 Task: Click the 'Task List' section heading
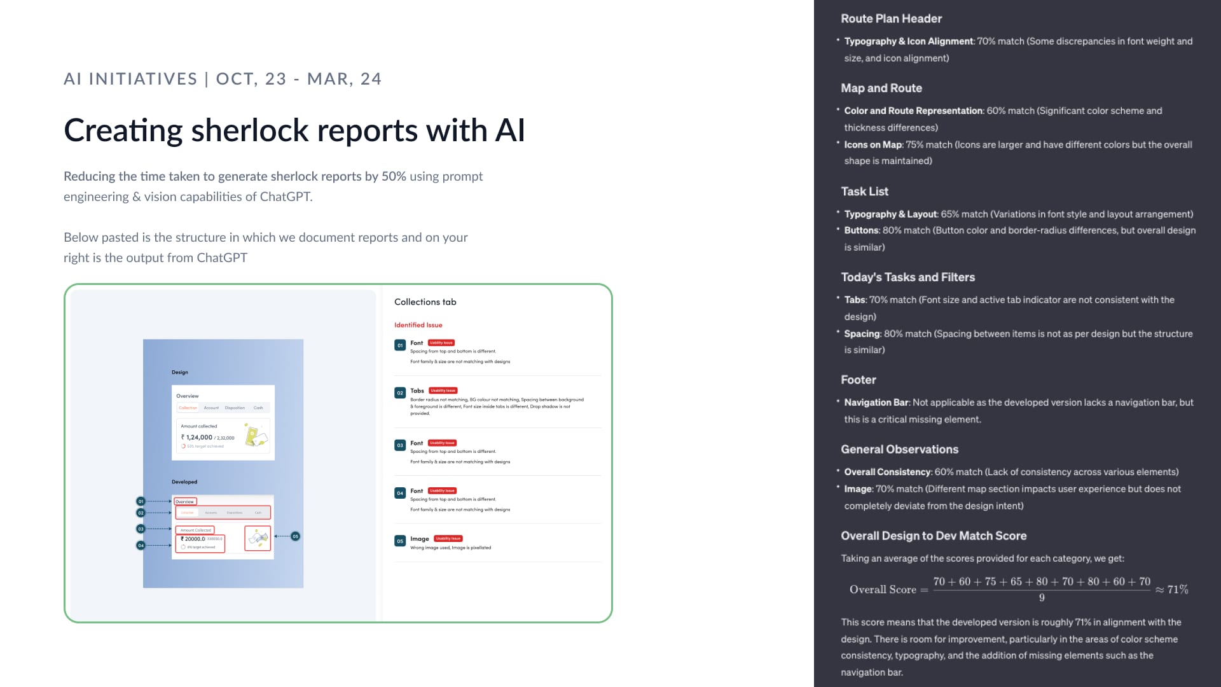[x=864, y=191]
